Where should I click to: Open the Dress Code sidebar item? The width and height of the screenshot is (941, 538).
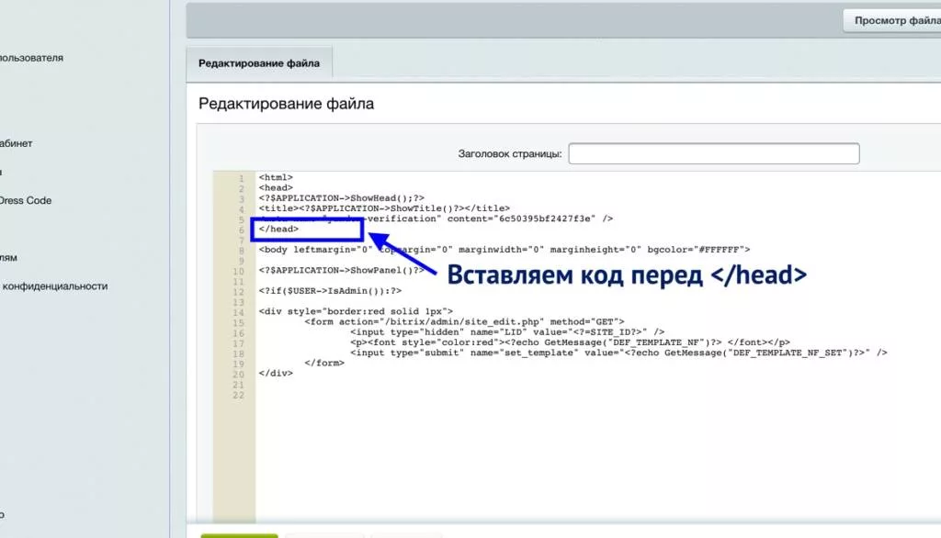pos(26,200)
